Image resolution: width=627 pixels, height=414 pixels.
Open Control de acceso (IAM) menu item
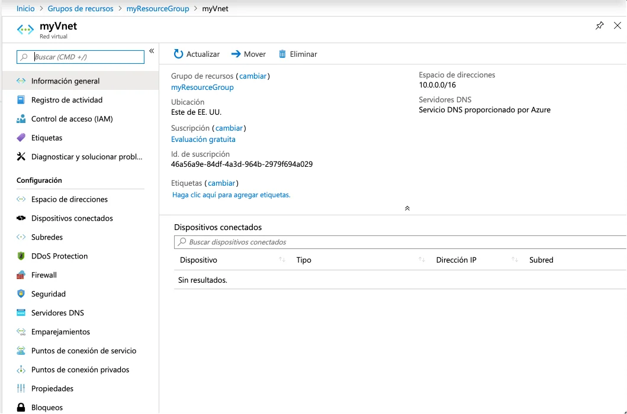coord(81,119)
